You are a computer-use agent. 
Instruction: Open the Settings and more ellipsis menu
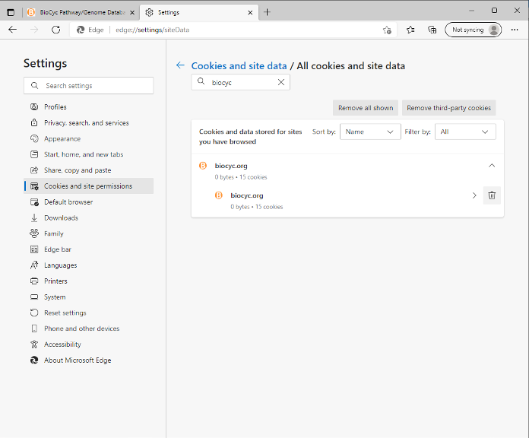515,30
